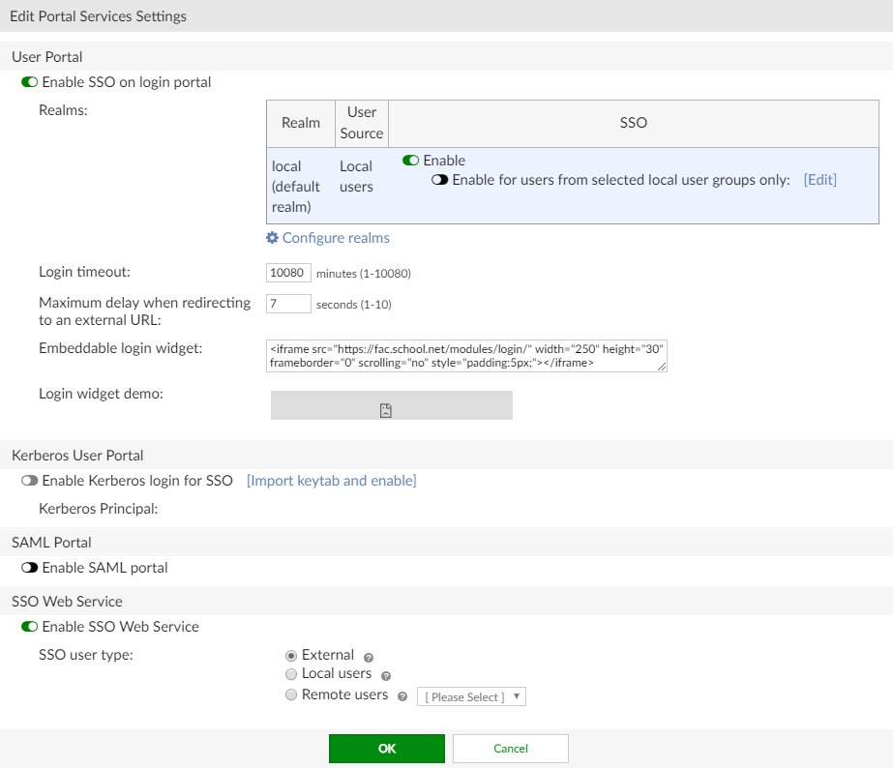Select Remote users radio button

tap(290, 694)
